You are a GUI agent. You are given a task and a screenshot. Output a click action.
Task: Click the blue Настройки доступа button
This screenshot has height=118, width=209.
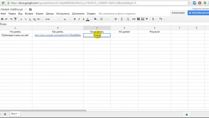pos(198,13)
